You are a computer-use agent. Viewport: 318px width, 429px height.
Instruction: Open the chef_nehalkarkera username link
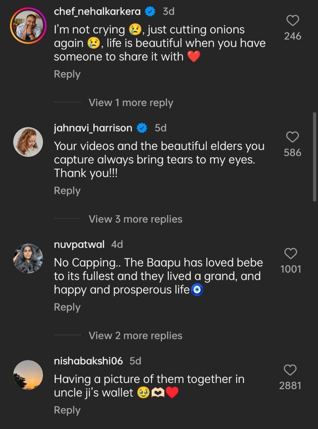[97, 12]
